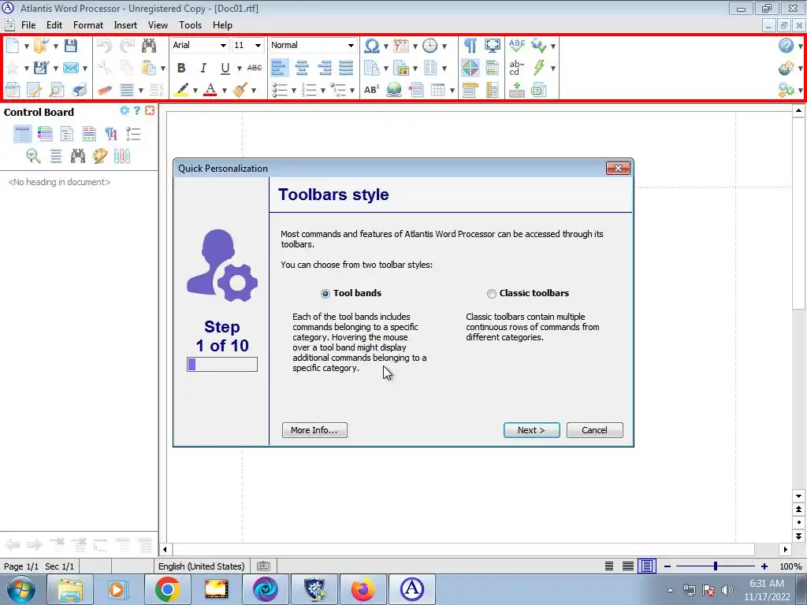Select the Classic toolbars radio option

(x=492, y=293)
